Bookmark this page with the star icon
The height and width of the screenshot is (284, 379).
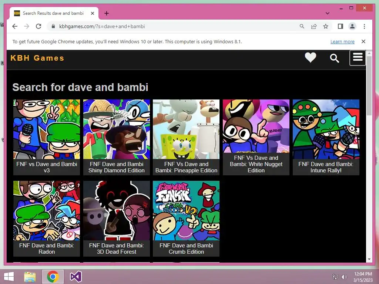pos(326,26)
